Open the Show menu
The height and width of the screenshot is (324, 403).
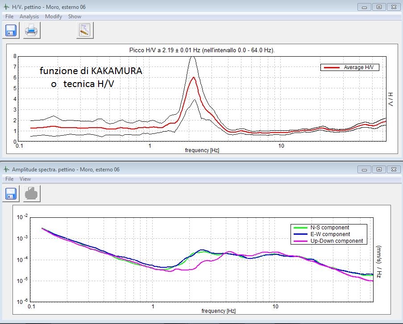click(x=75, y=17)
